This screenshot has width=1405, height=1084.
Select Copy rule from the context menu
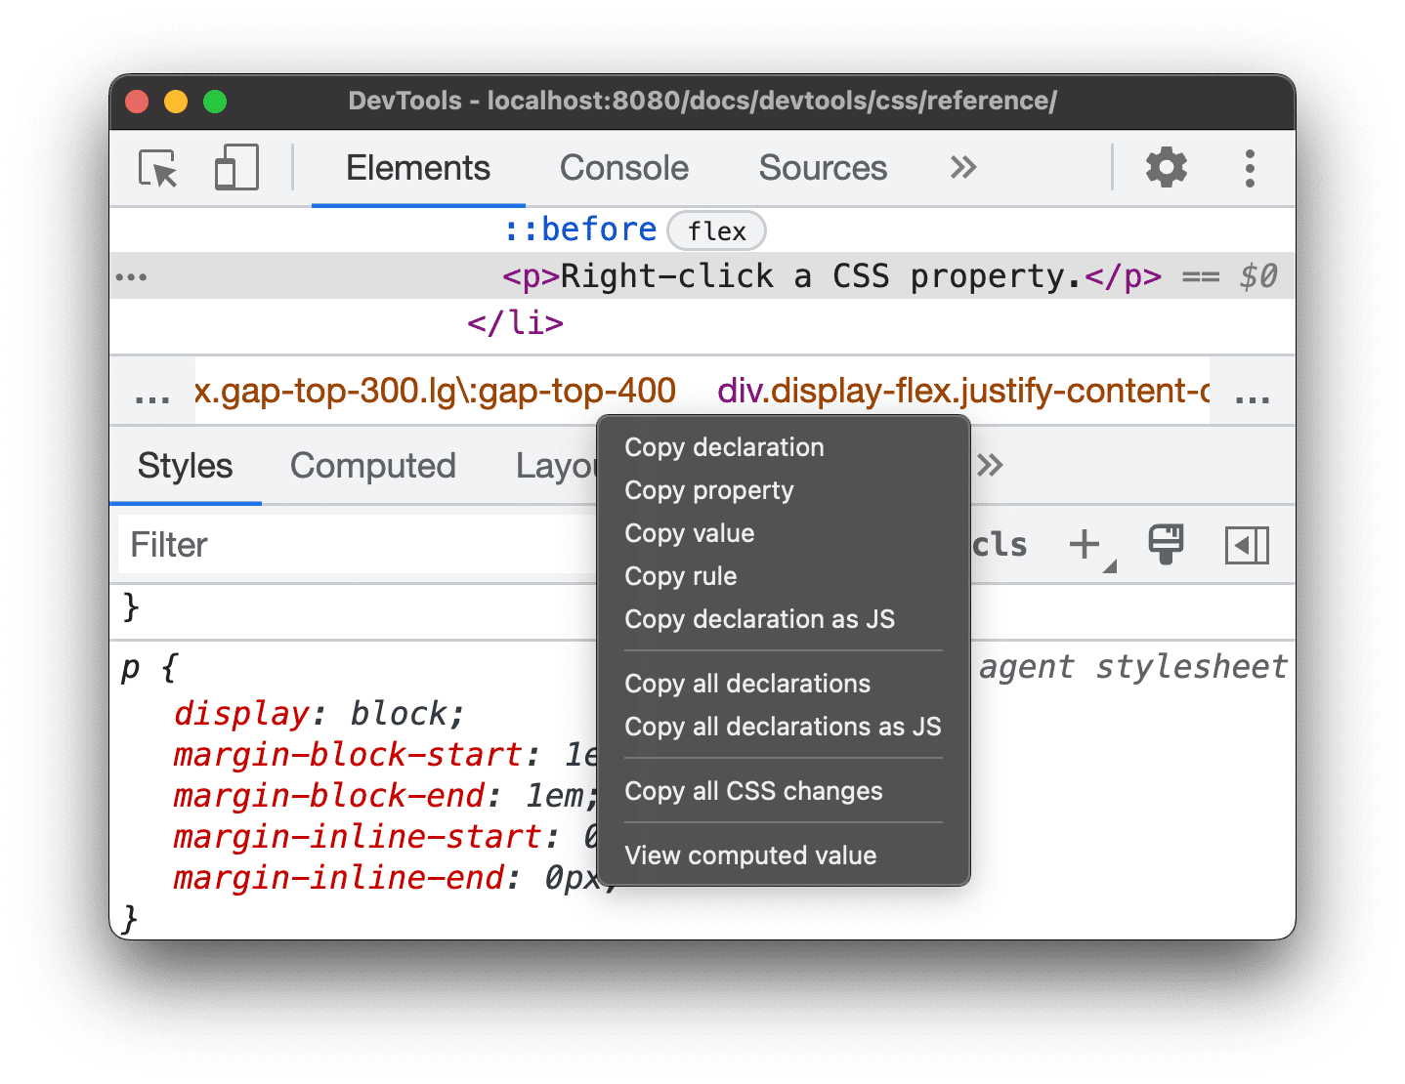680,576
